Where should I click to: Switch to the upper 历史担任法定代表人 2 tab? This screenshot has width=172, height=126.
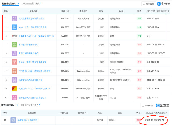[31, 3]
